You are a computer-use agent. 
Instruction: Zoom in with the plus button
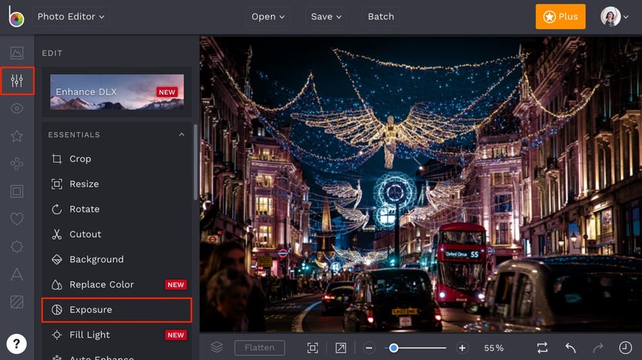pos(462,348)
